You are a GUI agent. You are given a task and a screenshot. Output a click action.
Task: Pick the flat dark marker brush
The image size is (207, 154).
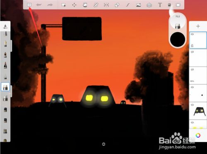[x=5, y=120]
